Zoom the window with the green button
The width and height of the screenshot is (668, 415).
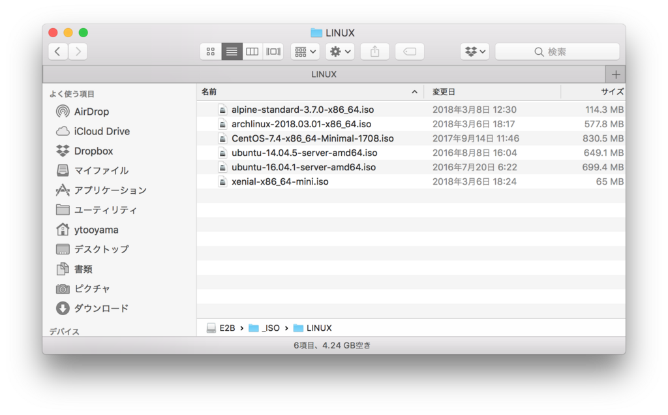point(83,33)
